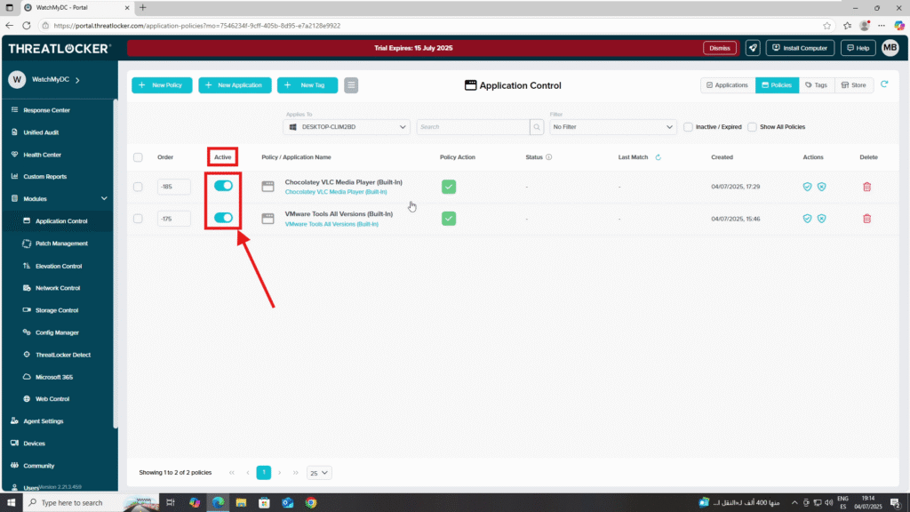910x512 pixels.
Task: Click first shield action icon for VMware Tools
Action: click(807, 219)
